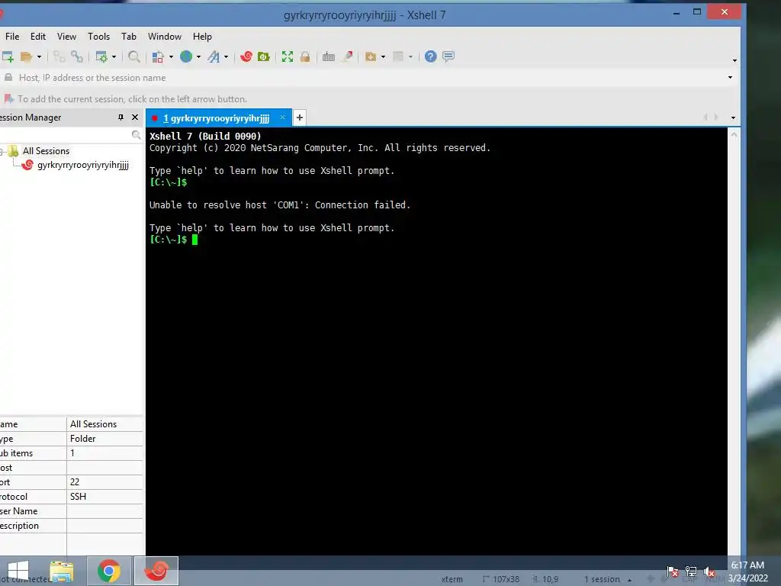This screenshot has width=781, height=586.
Task: Open the Window menu
Action: (x=165, y=37)
